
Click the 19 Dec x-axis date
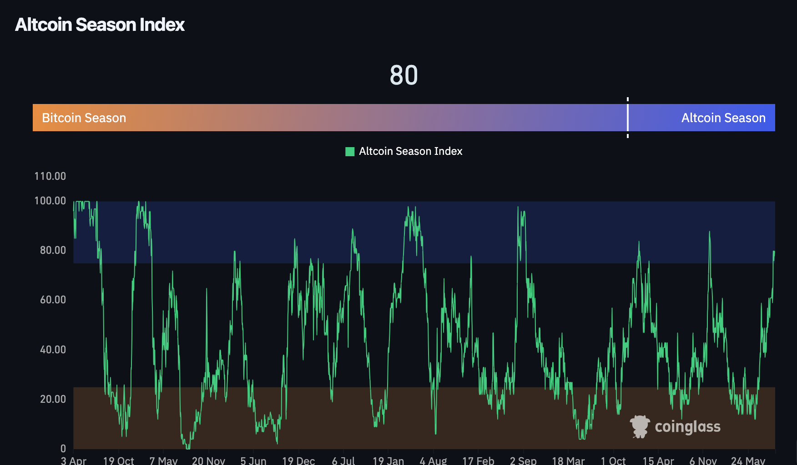pos(298,460)
